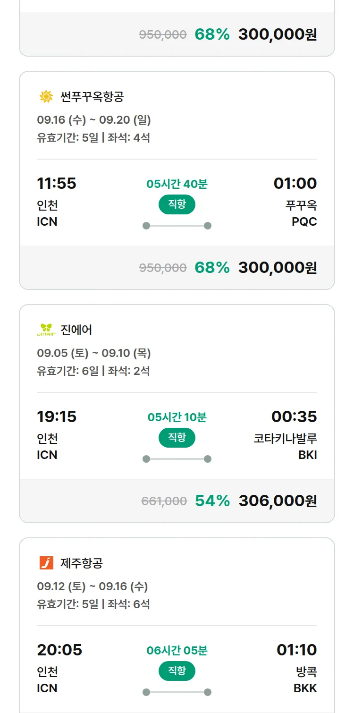Screen dimensions: 354x713
Task: Open the 썬푸꾸옥항공 airline name
Action: [92, 97]
